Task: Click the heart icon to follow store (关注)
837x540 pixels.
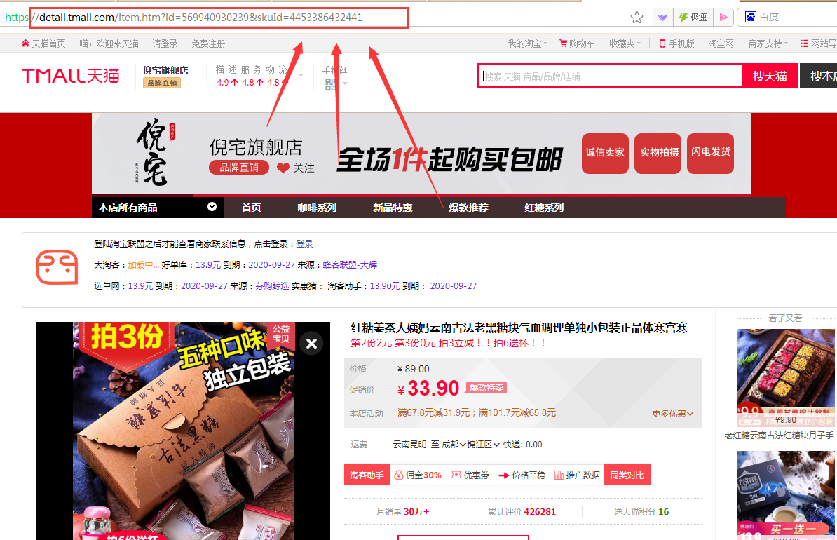Action: [x=283, y=168]
